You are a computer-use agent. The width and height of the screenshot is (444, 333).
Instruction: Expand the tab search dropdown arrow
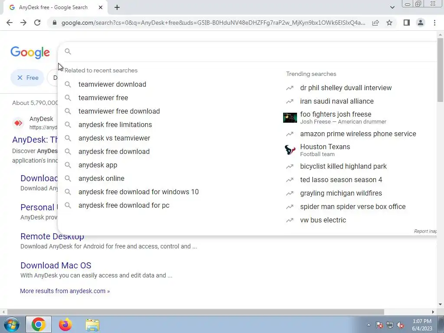[392, 7]
